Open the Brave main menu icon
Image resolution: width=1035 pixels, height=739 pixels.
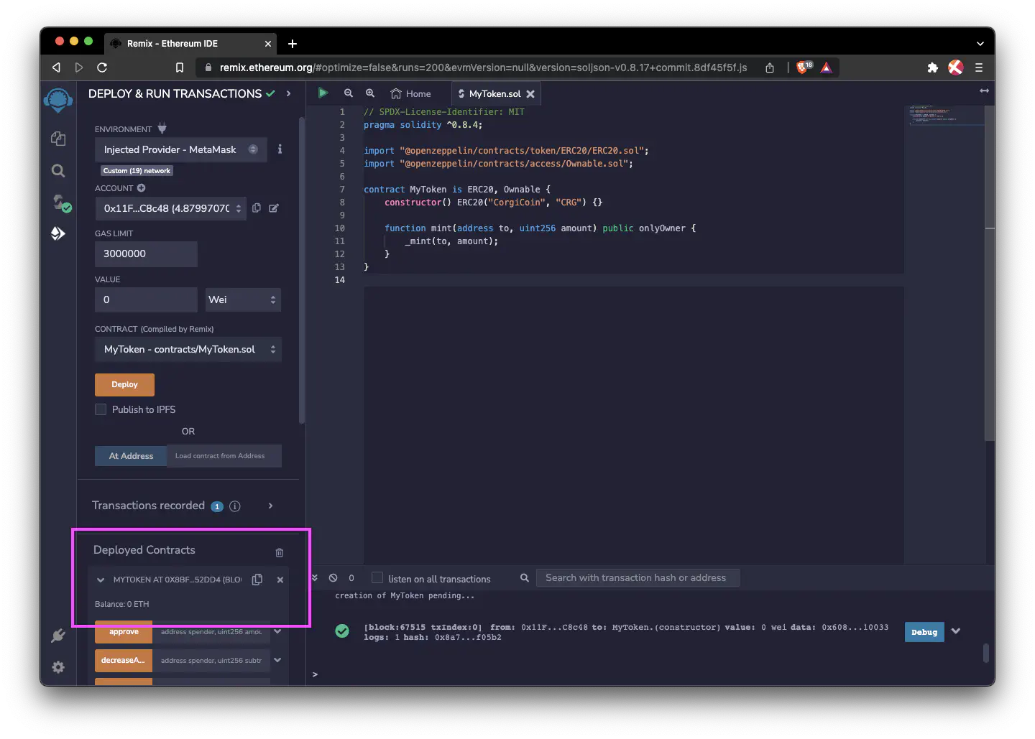pos(979,68)
